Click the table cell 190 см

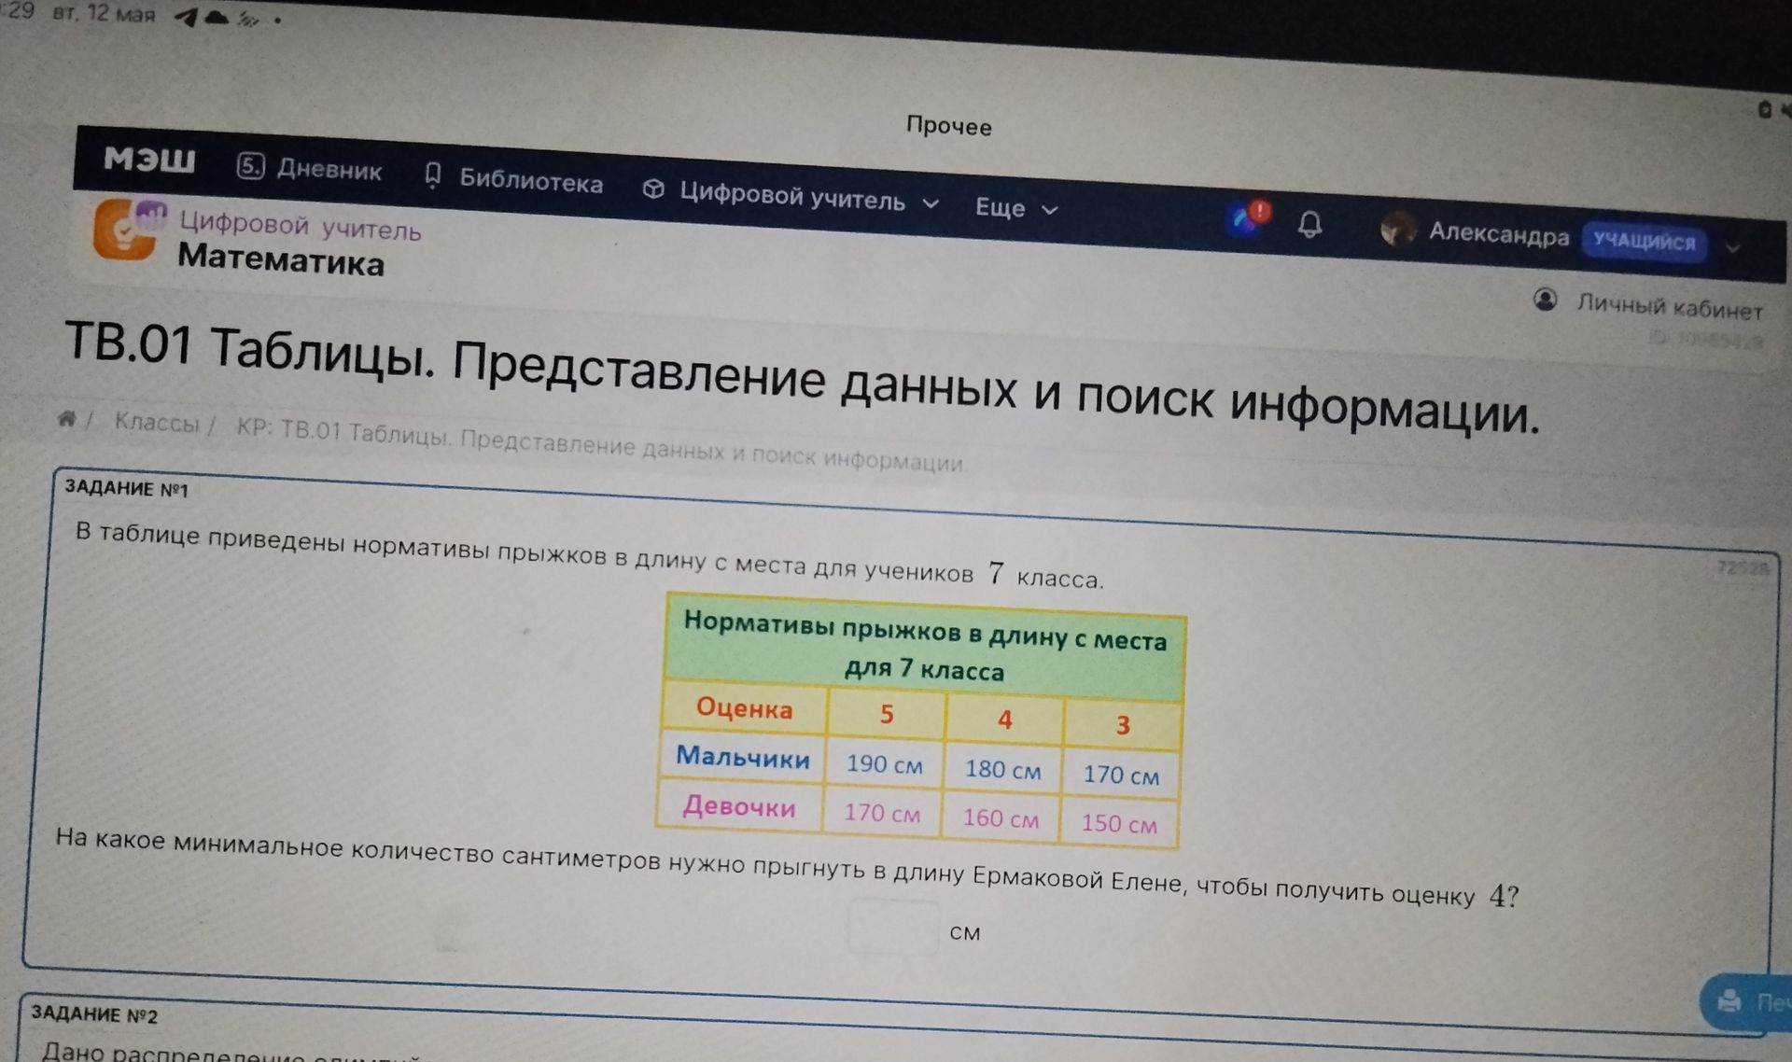884,764
